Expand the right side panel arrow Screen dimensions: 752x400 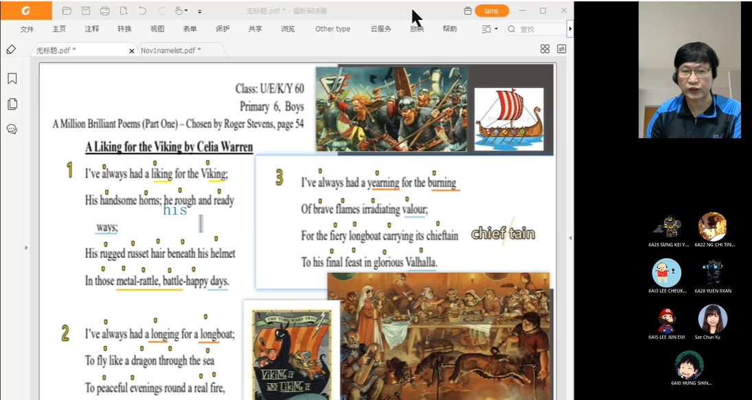click(571, 238)
